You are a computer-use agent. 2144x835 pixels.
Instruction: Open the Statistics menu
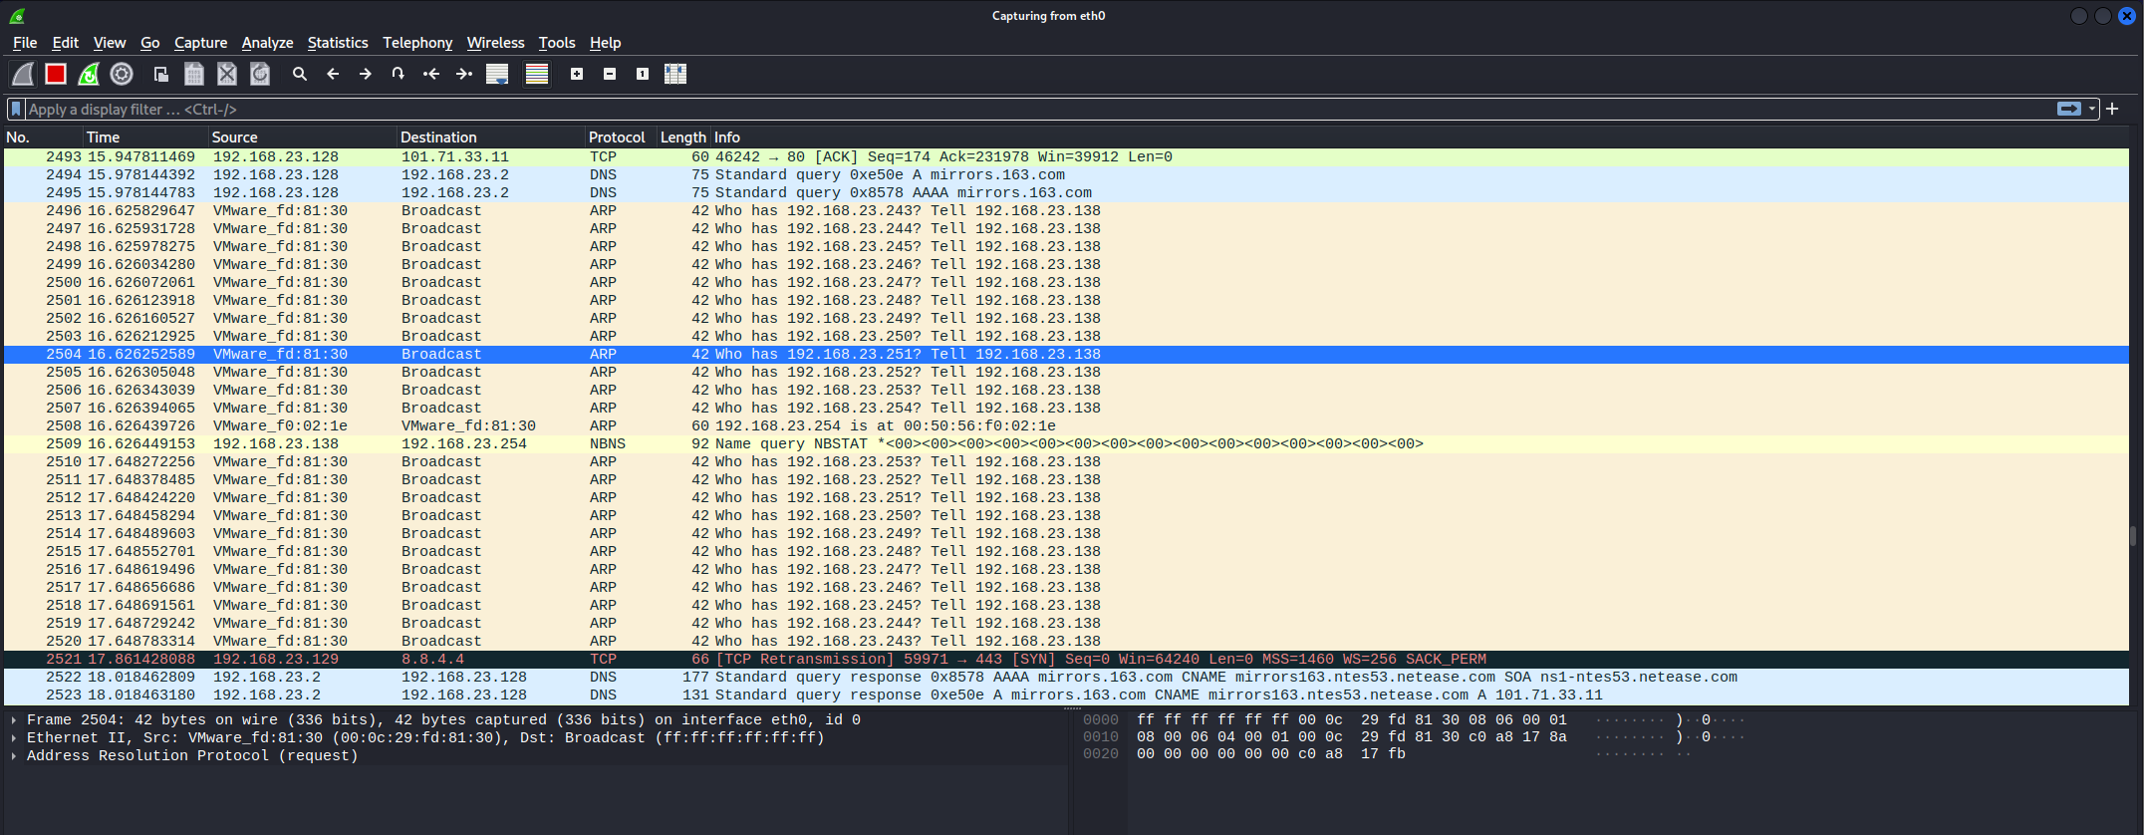click(338, 43)
